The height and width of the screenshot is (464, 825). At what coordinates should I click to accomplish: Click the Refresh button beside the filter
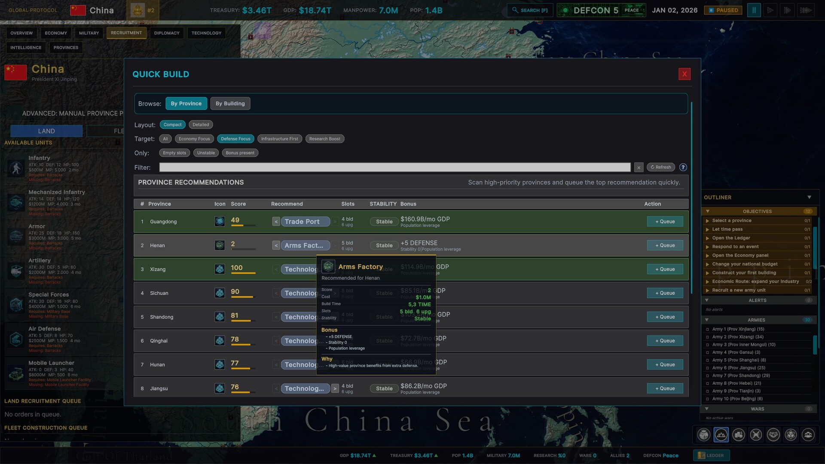coord(660,167)
